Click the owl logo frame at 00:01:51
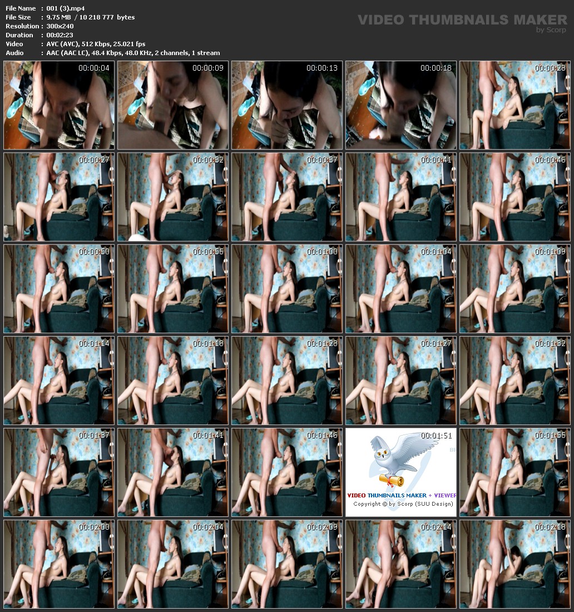Viewport: 574px width, 612px height. tap(400, 472)
